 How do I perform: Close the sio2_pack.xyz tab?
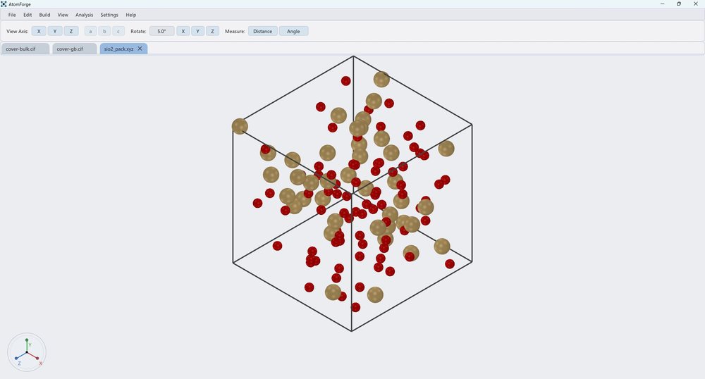140,49
